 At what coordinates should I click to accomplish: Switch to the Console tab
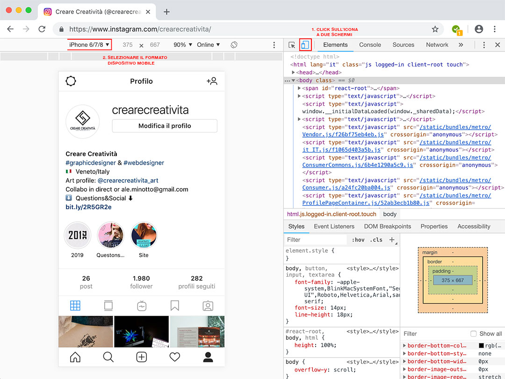[370, 45]
